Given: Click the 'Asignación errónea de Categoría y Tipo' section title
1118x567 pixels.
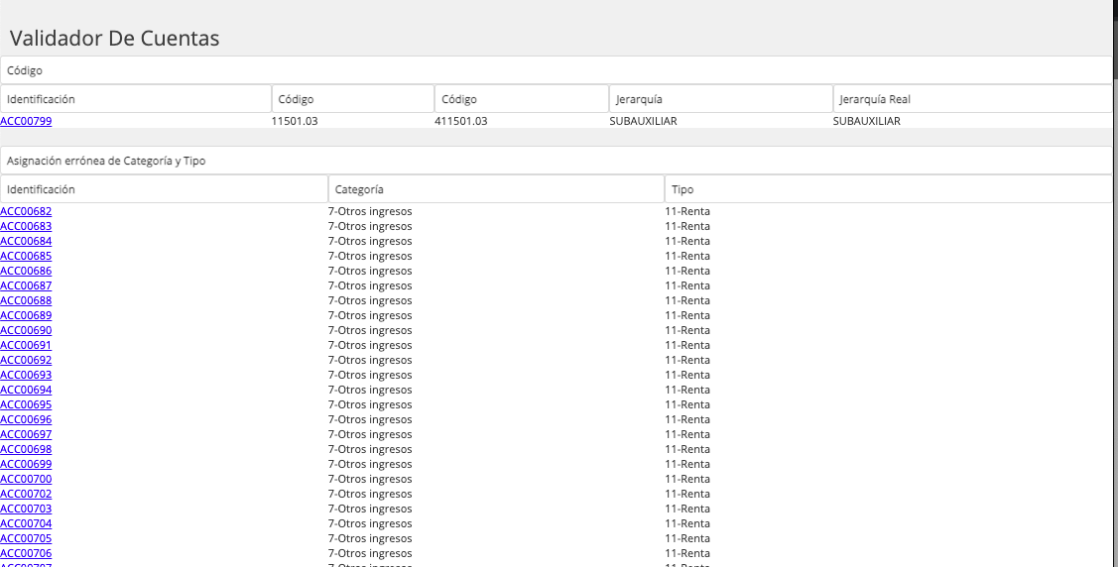Looking at the screenshot, I should [x=106, y=161].
